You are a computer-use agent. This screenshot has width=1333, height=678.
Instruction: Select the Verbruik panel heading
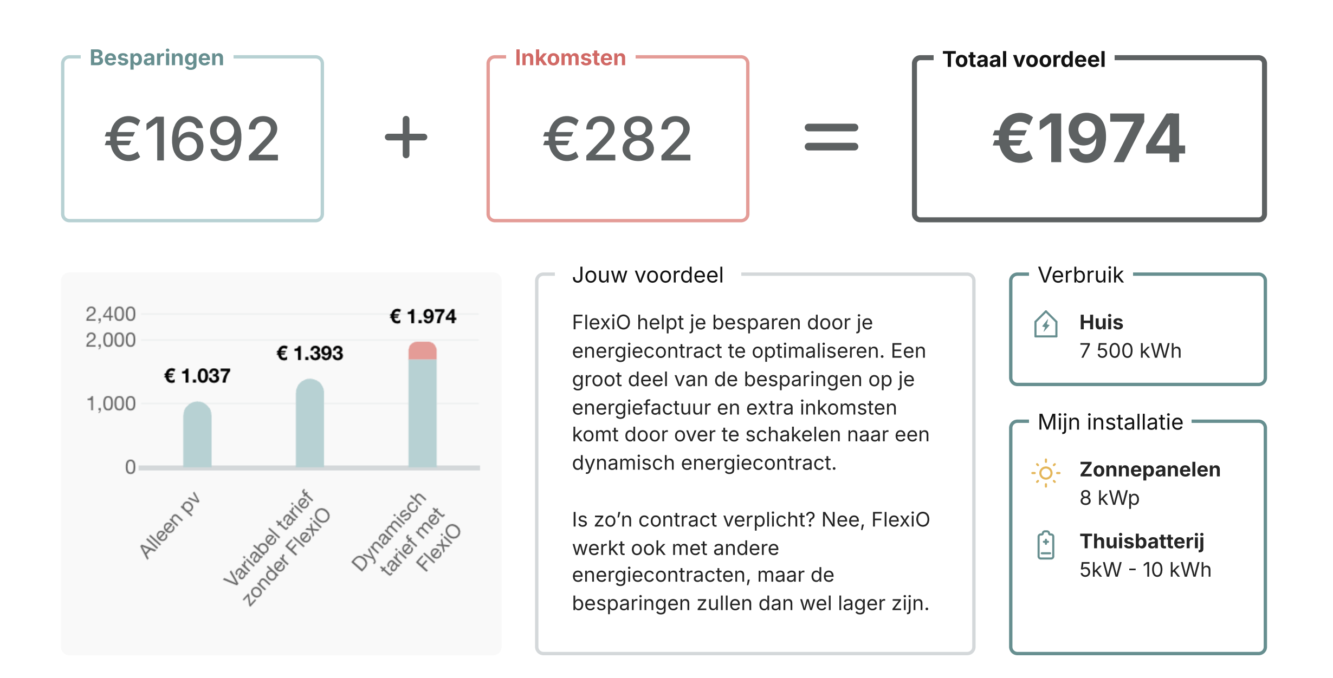click(x=1080, y=275)
